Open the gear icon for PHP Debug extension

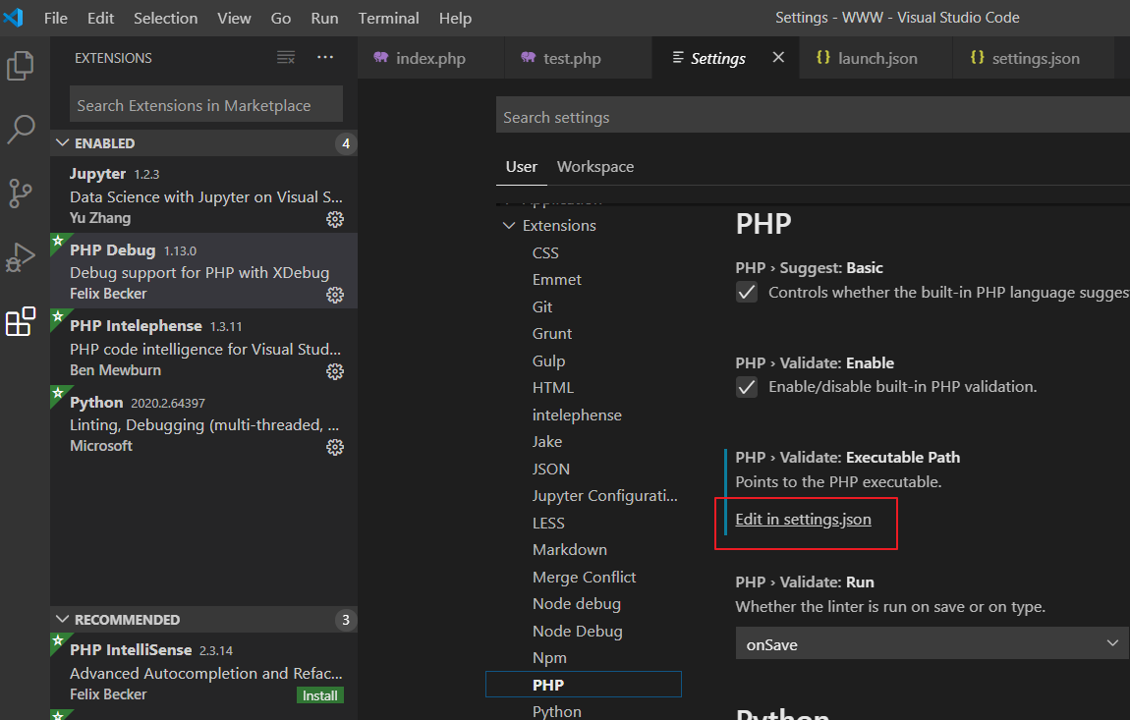click(x=335, y=296)
